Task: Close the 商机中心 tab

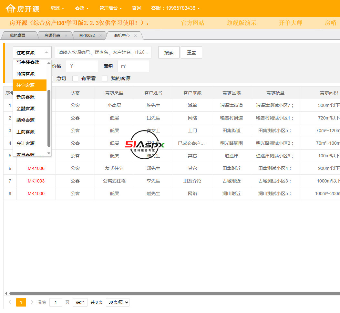Action: point(135,36)
